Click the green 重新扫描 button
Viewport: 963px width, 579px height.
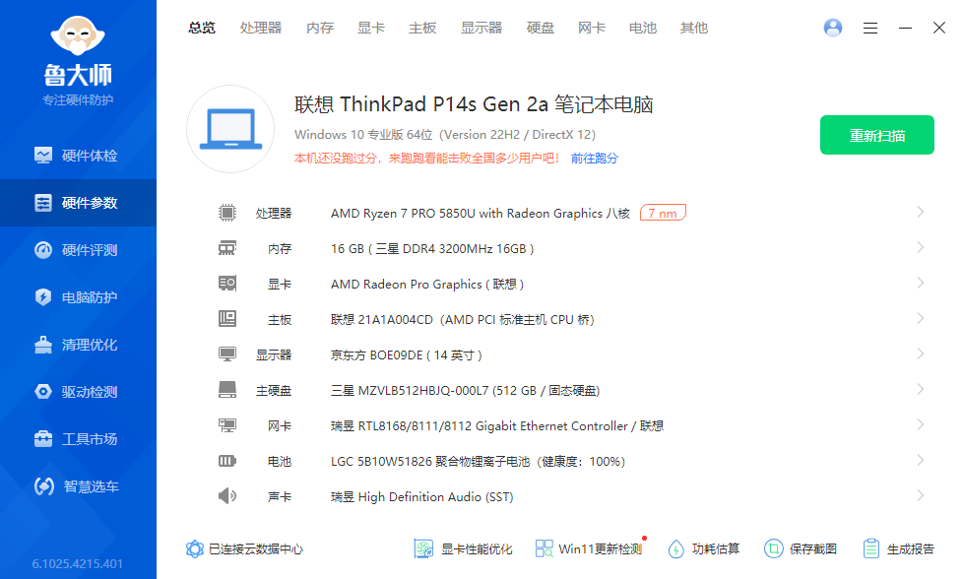click(877, 135)
